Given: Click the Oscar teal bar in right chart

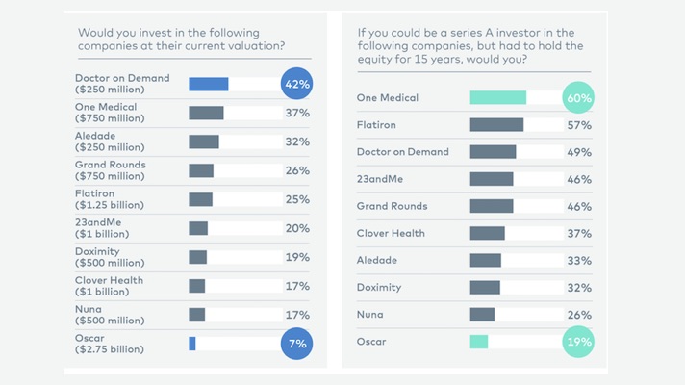Looking at the screenshot, I should point(478,341).
